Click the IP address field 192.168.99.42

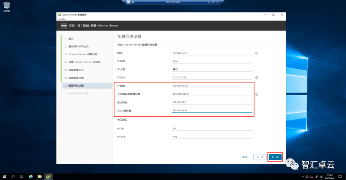(x=212, y=86)
